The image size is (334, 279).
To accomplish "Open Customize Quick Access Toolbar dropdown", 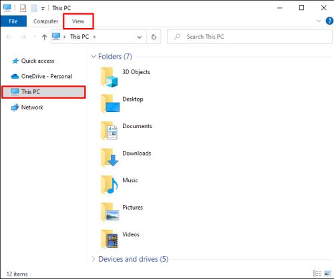I will click(x=43, y=9).
